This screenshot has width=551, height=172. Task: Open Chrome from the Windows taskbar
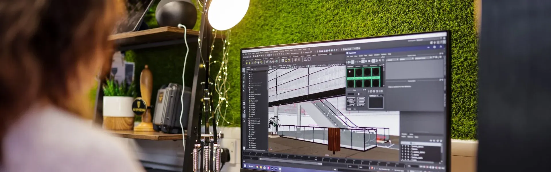click(x=257, y=167)
